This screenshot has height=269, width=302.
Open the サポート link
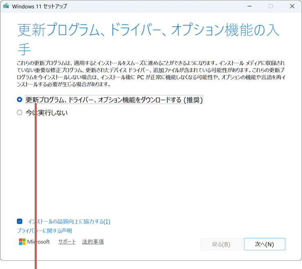(x=67, y=242)
